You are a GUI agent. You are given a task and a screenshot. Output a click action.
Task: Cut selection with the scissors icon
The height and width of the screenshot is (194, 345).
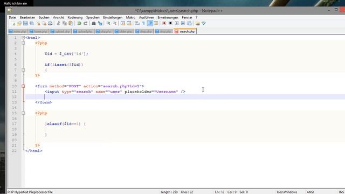click(x=58, y=23)
